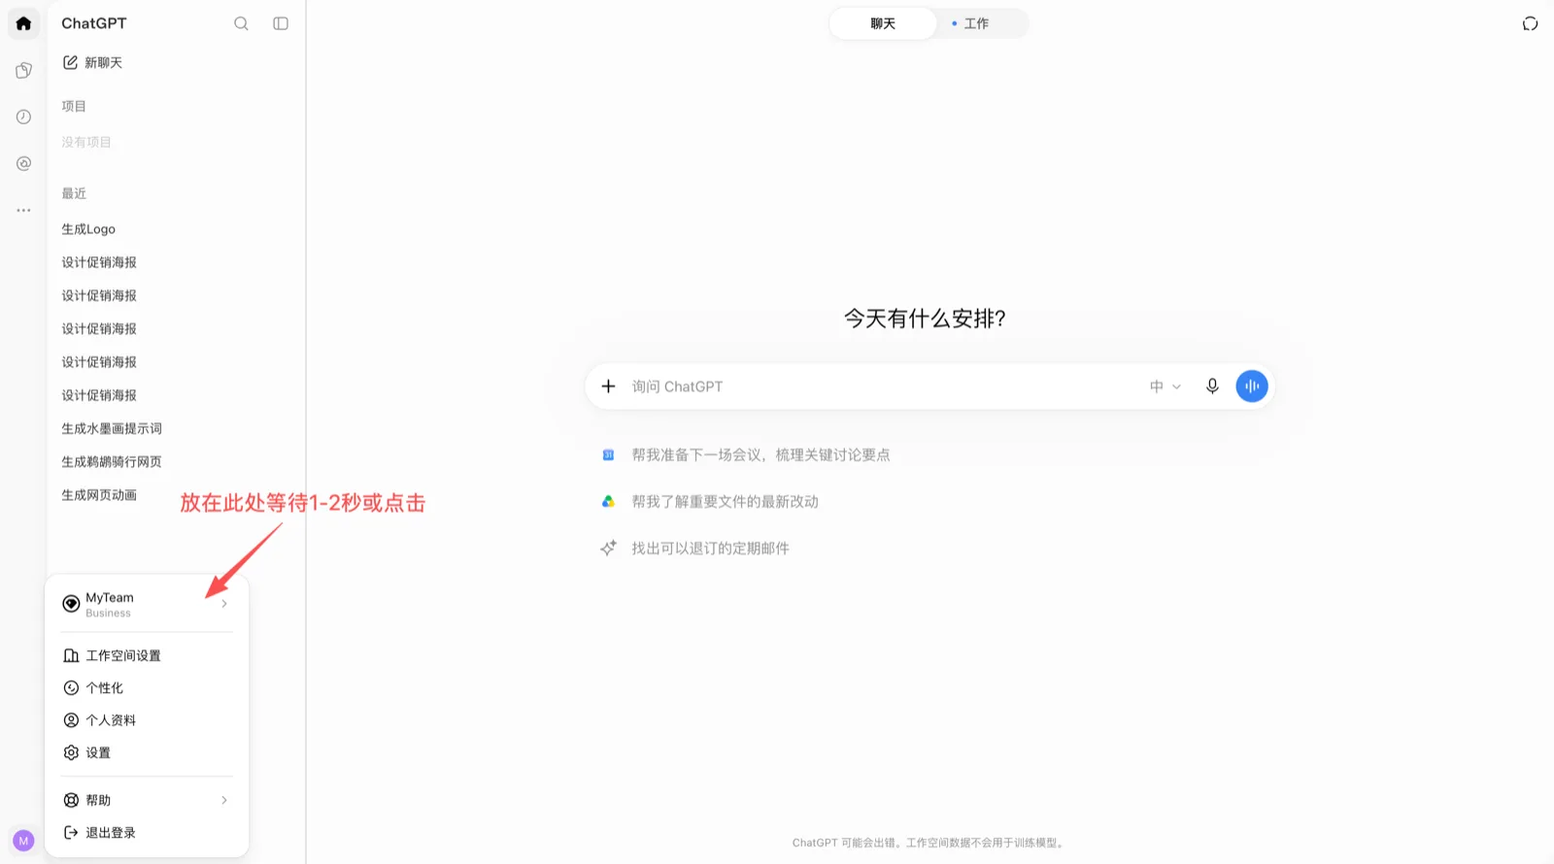The height and width of the screenshot is (864, 1554).
Task: Open the 生成Logo chat
Action: [x=88, y=229]
